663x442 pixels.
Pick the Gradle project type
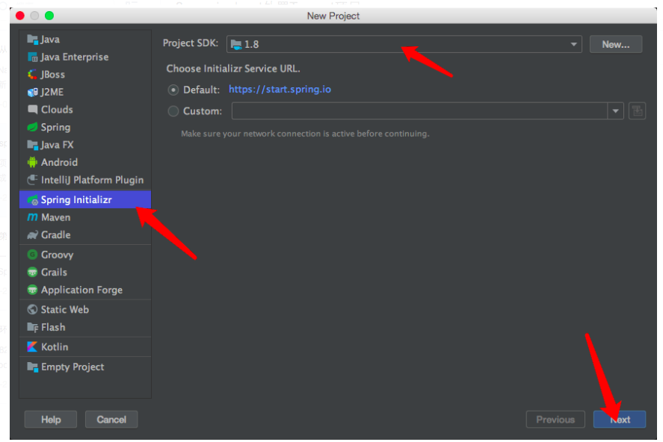(85, 234)
